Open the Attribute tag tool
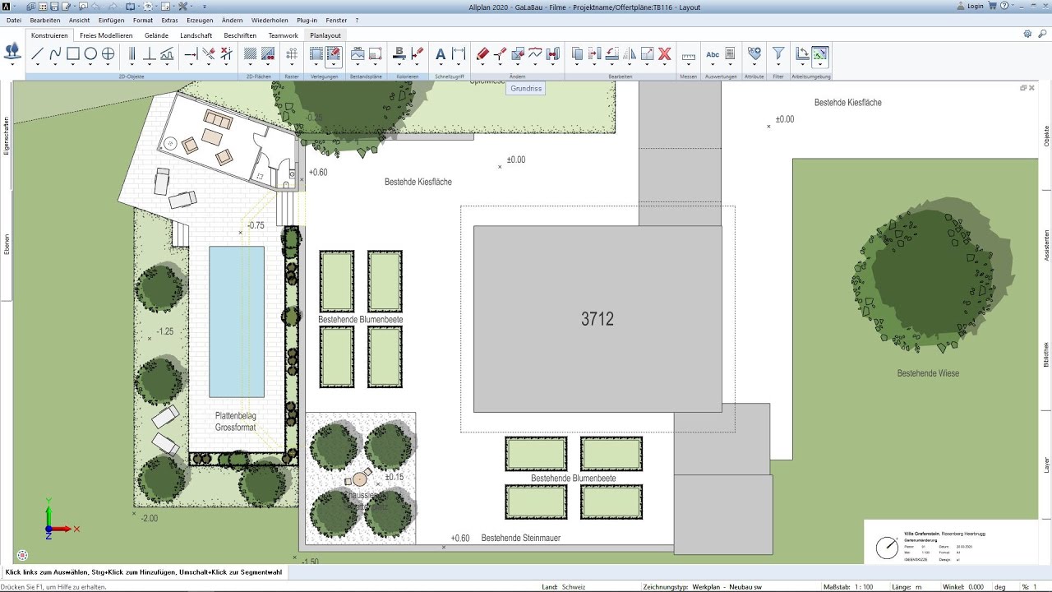 (754, 54)
